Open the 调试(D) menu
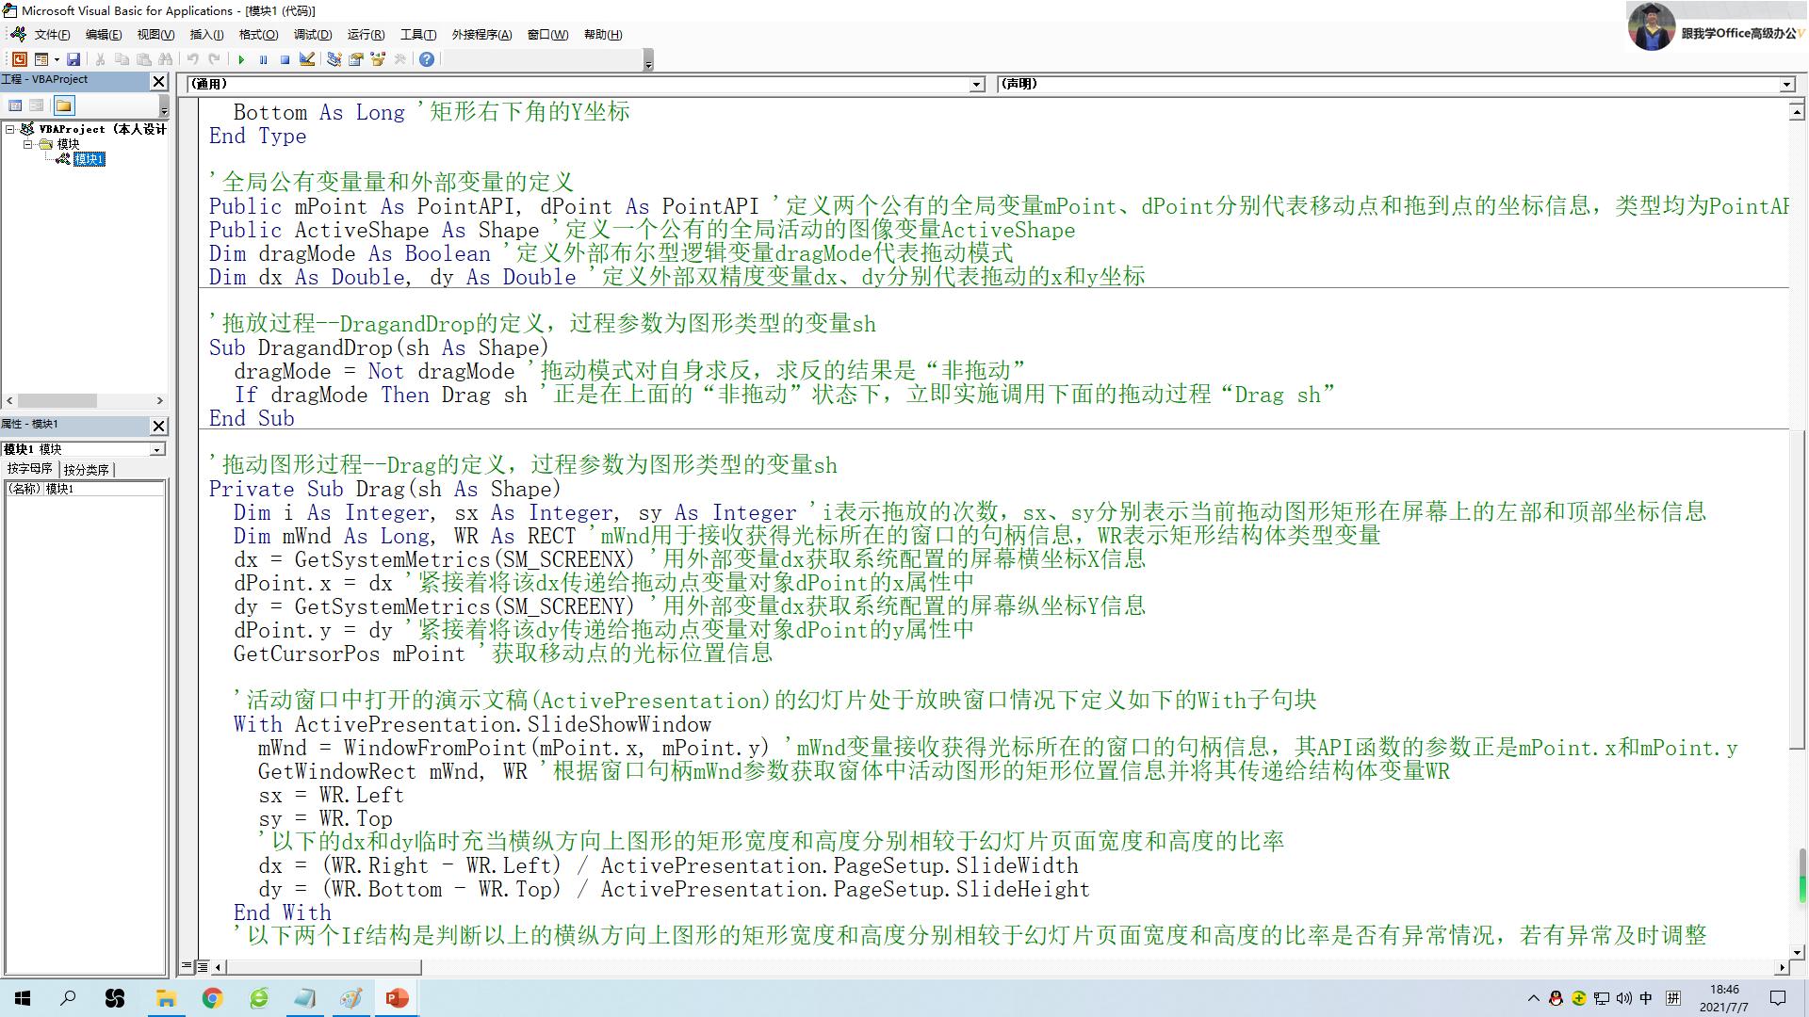Screen dimensions: 1809x1017 click(312, 35)
